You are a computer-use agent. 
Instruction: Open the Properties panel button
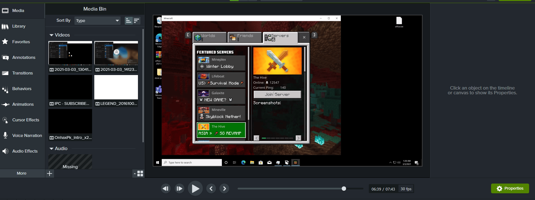(510, 189)
